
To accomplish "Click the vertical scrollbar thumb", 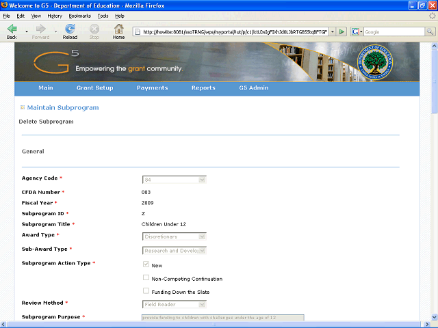I will click(435, 82).
